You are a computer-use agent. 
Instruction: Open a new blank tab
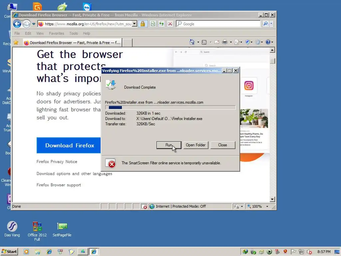[x=128, y=43]
